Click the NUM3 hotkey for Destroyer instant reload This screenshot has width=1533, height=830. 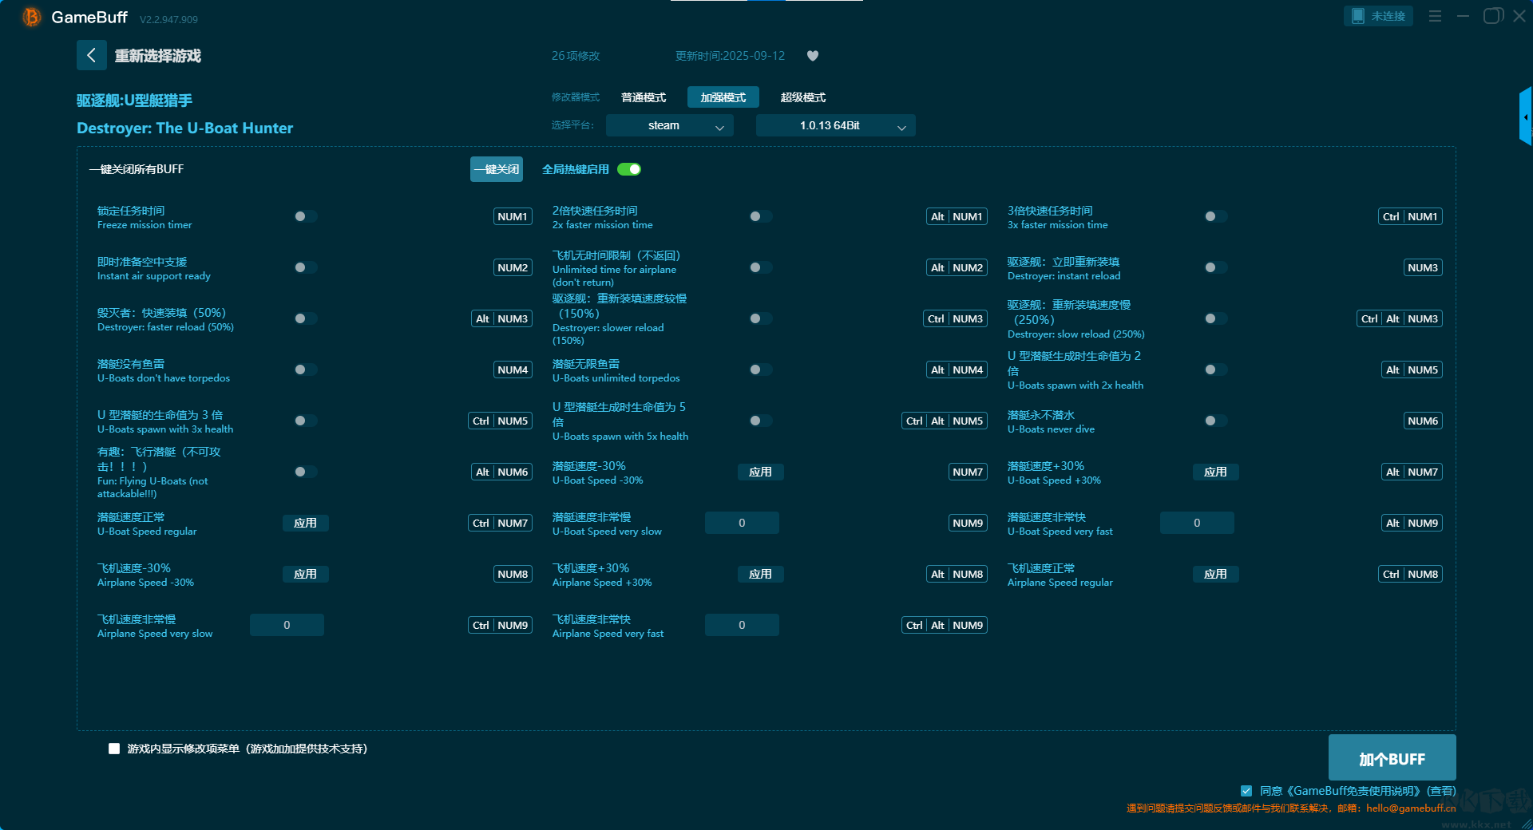[x=1423, y=267]
